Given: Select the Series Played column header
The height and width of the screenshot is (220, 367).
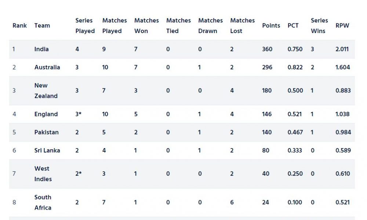Looking at the screenshot, I should click(x=85, y=26).
